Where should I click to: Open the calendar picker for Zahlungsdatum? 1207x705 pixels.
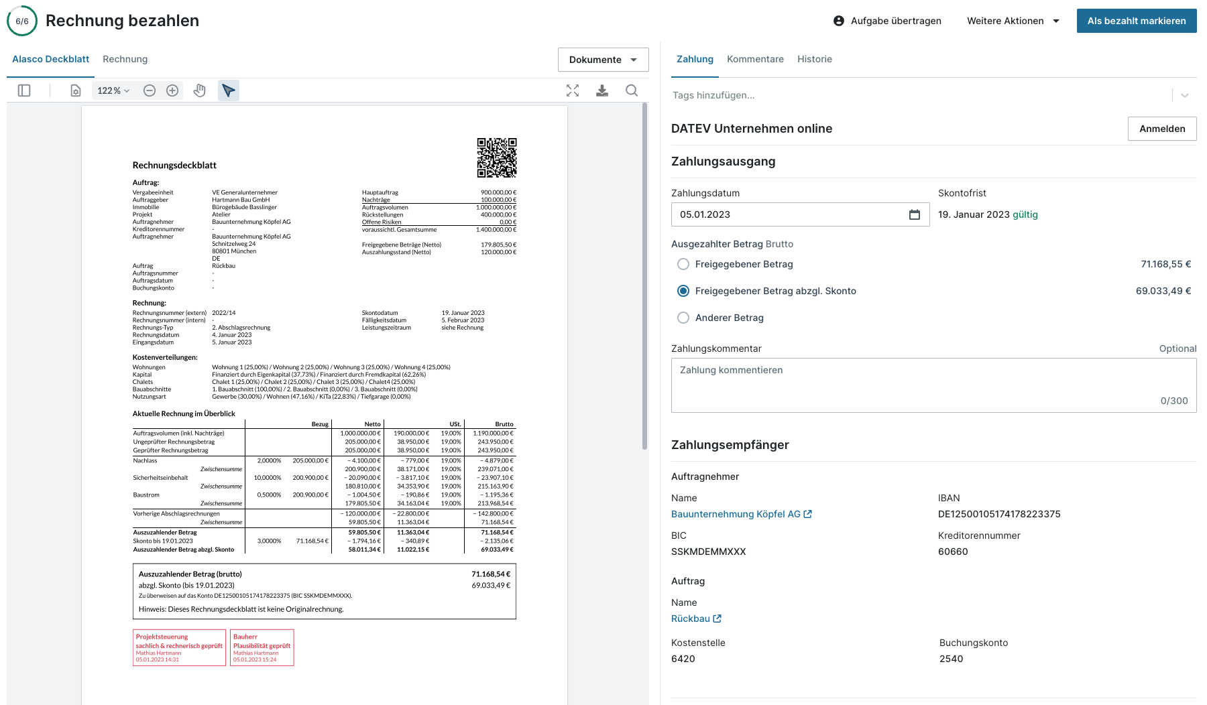coord(914,214)
